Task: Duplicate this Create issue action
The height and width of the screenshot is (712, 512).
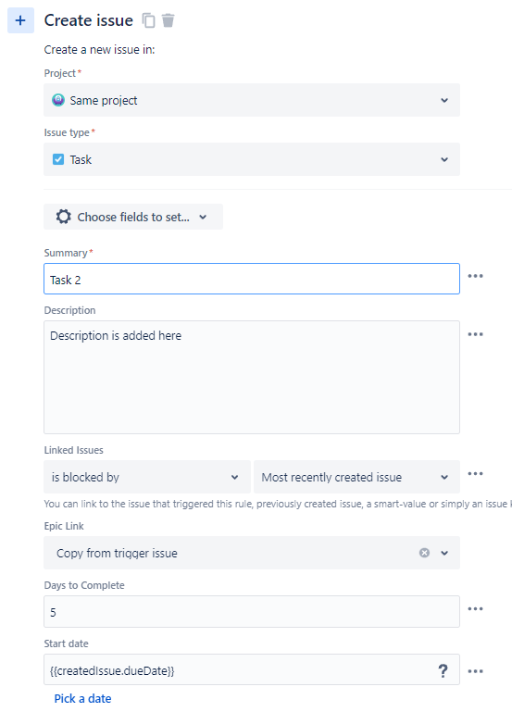Action: tap(148, 20)
